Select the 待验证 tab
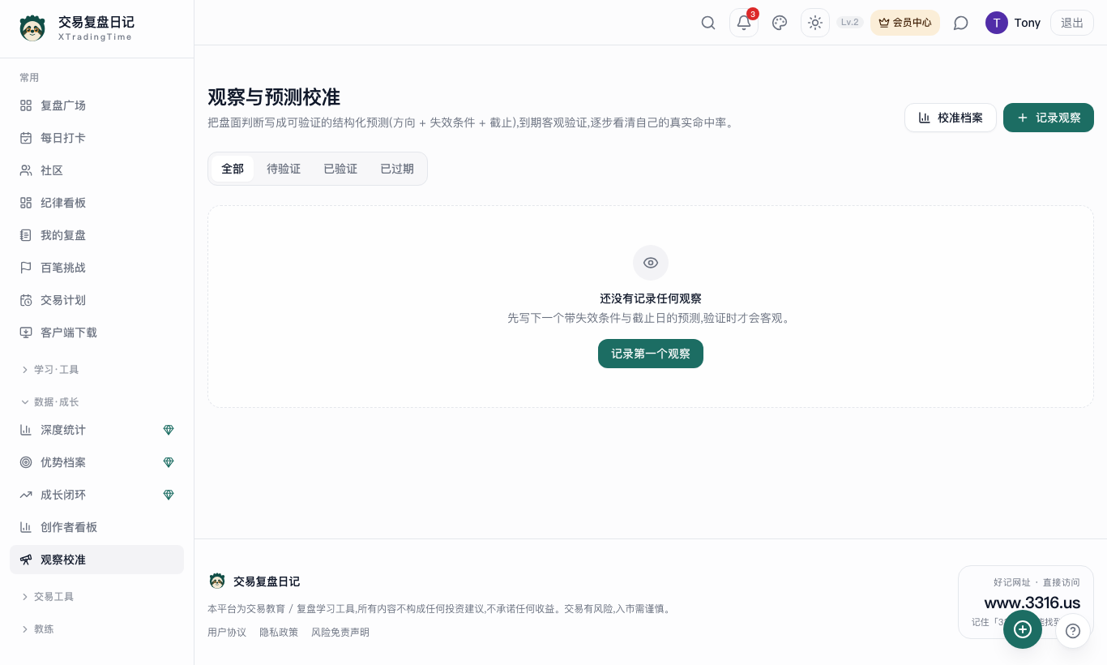1107x665 pixels. pyautogui.click(x=284, y=169)
